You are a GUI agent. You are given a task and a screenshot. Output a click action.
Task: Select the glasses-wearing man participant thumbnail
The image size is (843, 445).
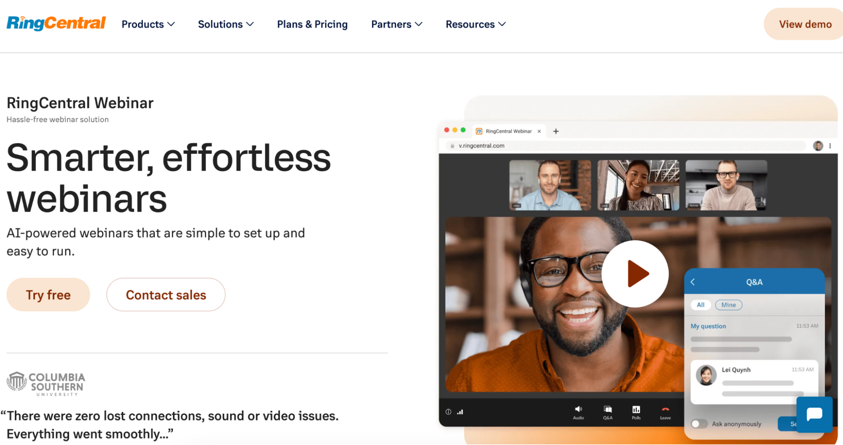click(x=726, y=185)
